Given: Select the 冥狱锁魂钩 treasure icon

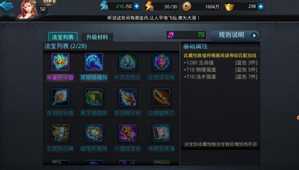Looking at the screenshot, I should point(94,62).
